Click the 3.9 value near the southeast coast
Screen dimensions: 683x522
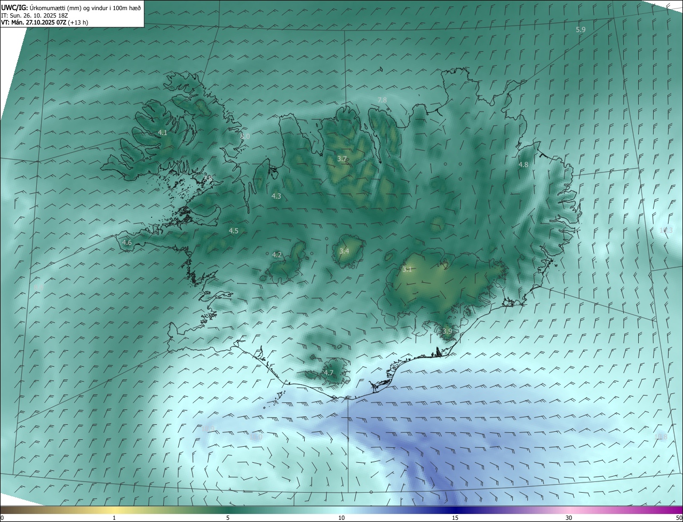[447, 331]
